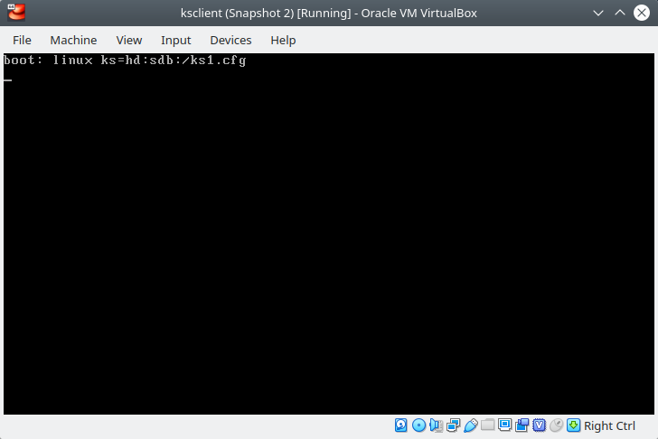Click the USB devices status icon

[470, 425]
